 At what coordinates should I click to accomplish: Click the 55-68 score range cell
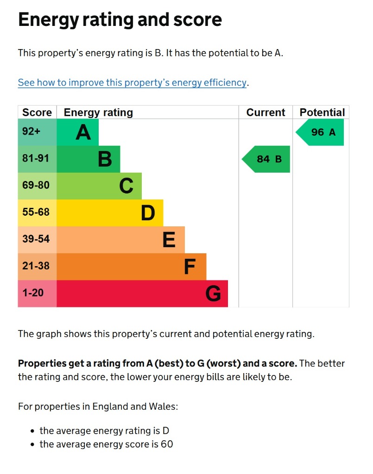pos(37,213)
